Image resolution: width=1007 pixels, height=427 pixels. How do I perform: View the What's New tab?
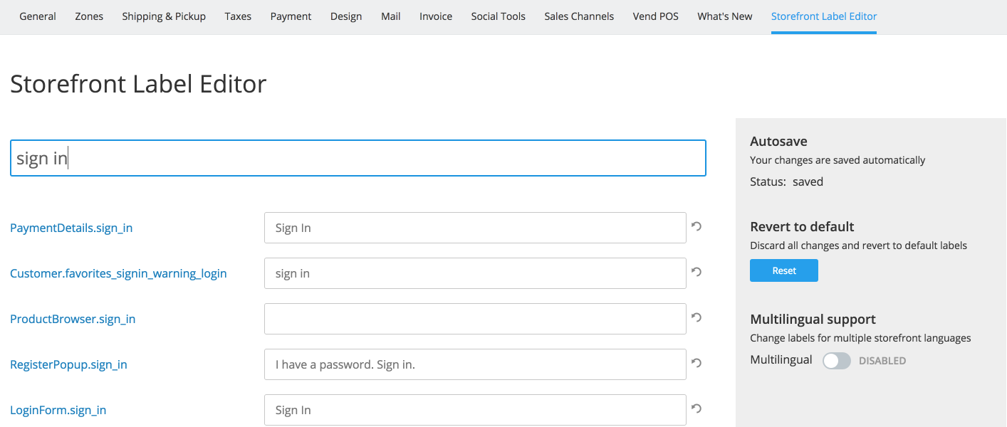pyautogui.click(x=725, y=16)
